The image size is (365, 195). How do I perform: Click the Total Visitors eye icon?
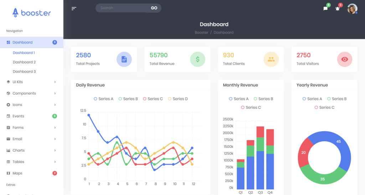click(344, 59)
